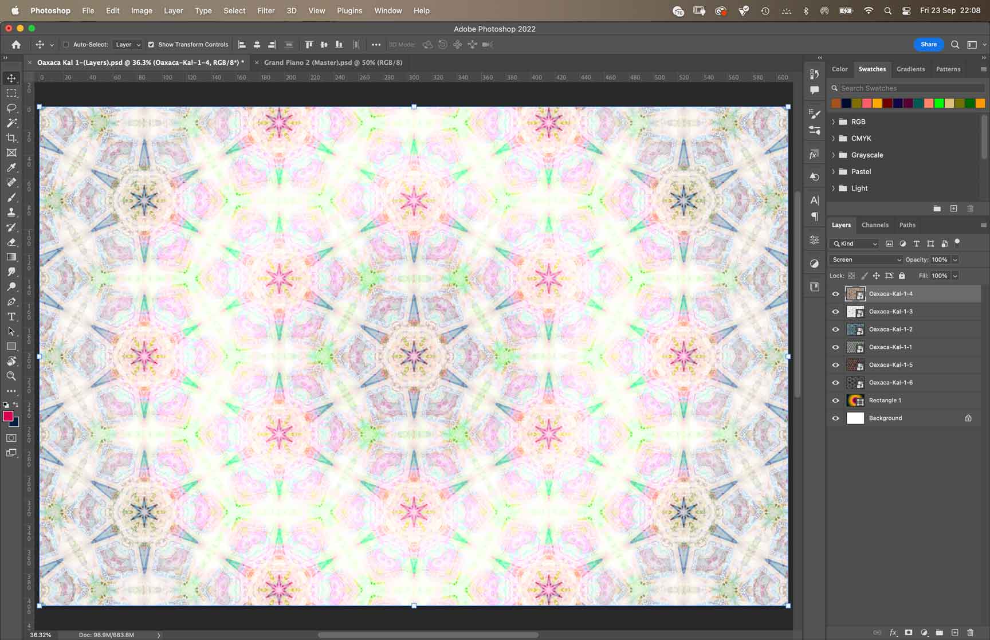Open the Opacity value dropdown arrow
The height and width of the screenshot is (640, 990).
pos(955,260)
